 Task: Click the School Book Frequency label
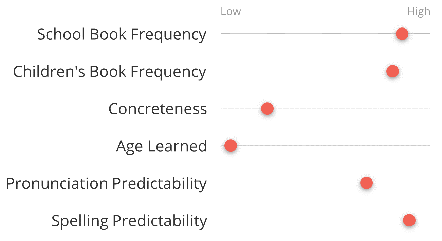point(122,34)
